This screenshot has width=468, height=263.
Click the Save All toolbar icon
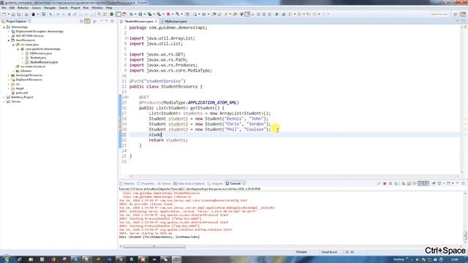(x=19, y=15)
